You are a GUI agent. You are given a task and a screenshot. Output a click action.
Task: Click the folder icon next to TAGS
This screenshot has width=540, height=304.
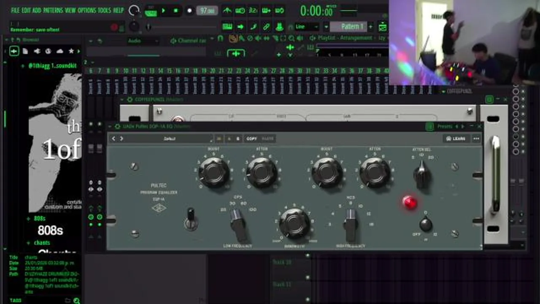coord(67,301)
